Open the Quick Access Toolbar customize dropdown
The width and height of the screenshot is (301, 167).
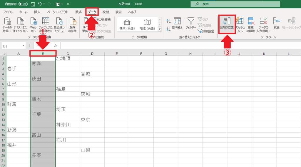[68, 4]
